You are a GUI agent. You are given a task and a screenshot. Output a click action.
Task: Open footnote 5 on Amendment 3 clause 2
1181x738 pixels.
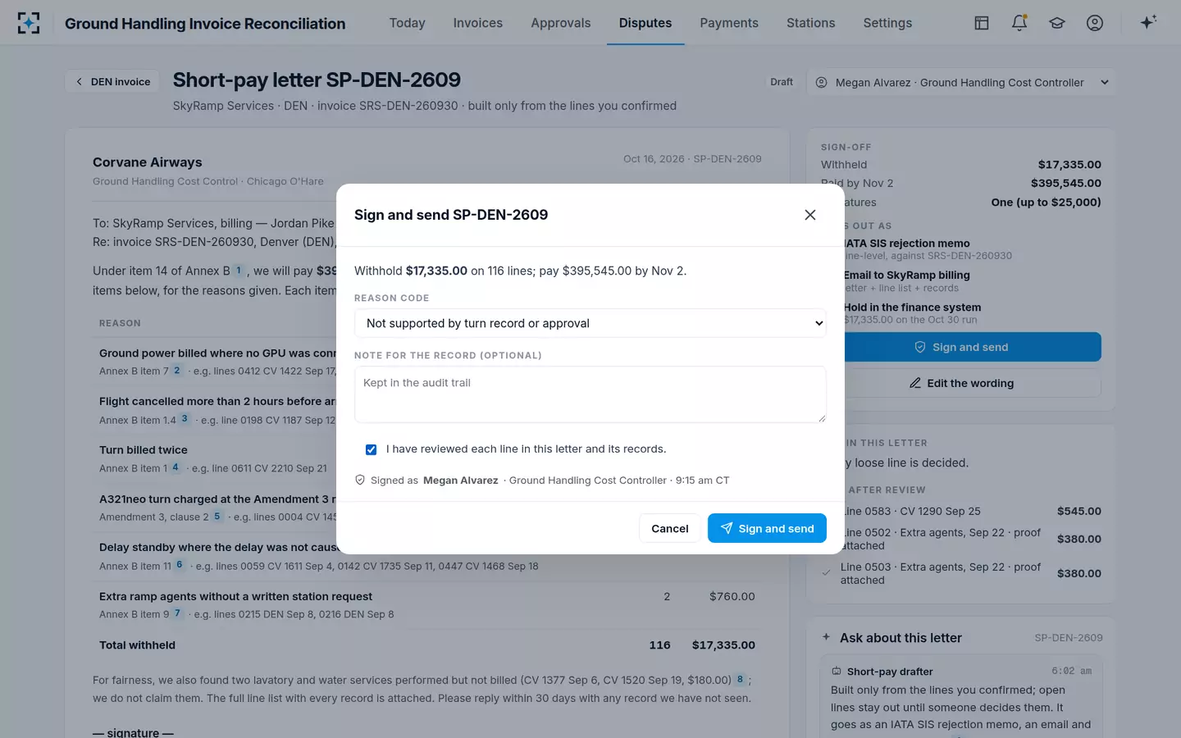point(217,517)
